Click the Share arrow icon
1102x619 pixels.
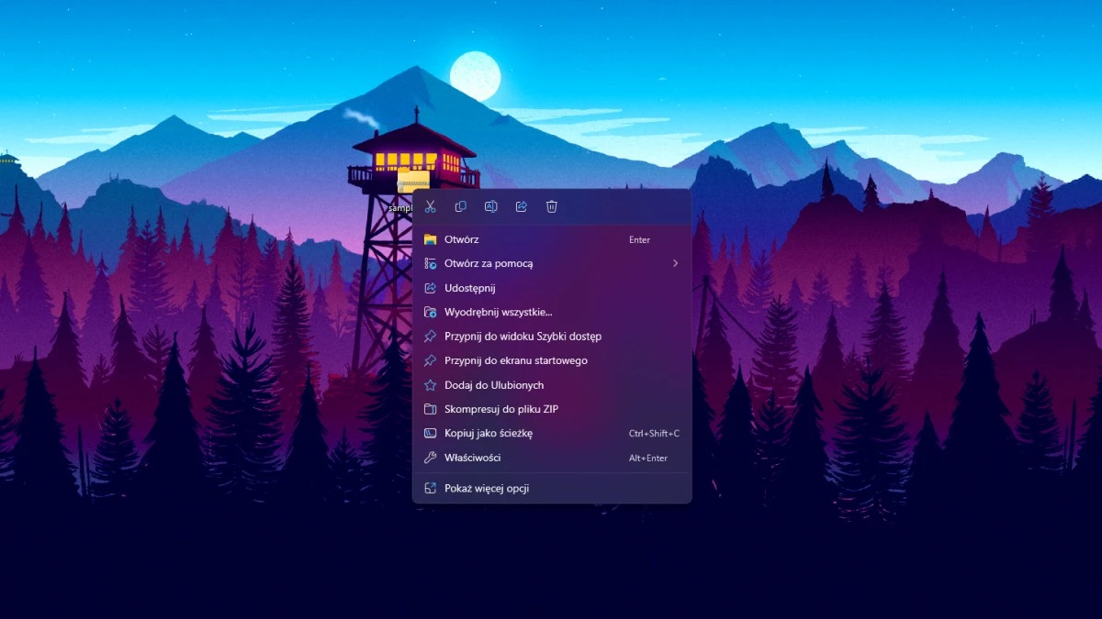pos(521,206)
